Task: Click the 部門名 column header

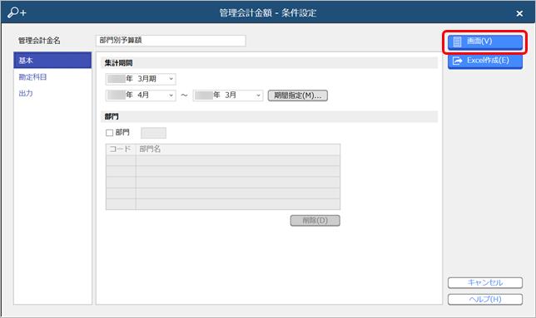Action: [x=238, y=149]
